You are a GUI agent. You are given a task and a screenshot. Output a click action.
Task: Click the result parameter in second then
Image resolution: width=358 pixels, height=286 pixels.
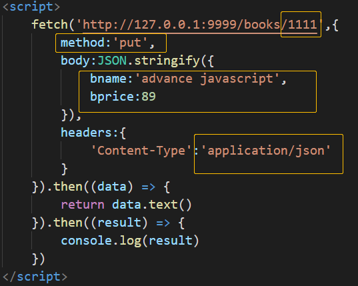119,223
